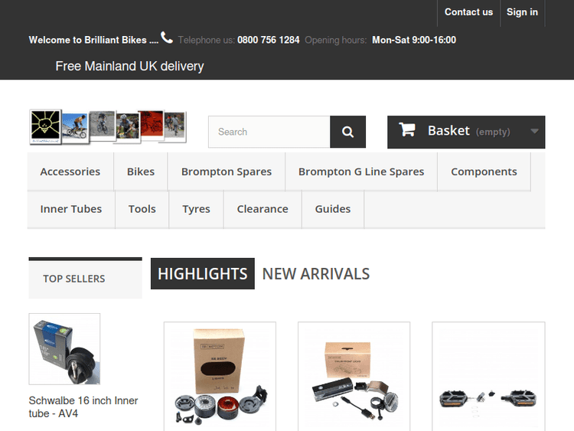This screenshot has height=431, width=574.
Task: Click the Contact us link
Action: click(468, 12)
